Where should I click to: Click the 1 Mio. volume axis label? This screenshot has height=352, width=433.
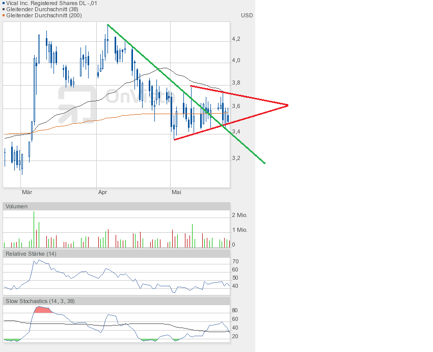(240, 230)
